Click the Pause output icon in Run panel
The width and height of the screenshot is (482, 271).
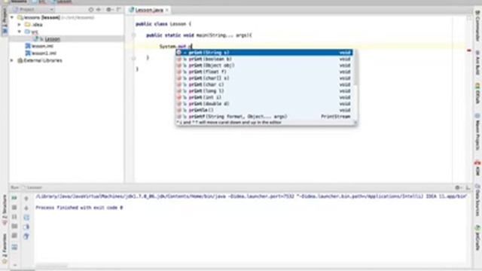coord(14,217)
